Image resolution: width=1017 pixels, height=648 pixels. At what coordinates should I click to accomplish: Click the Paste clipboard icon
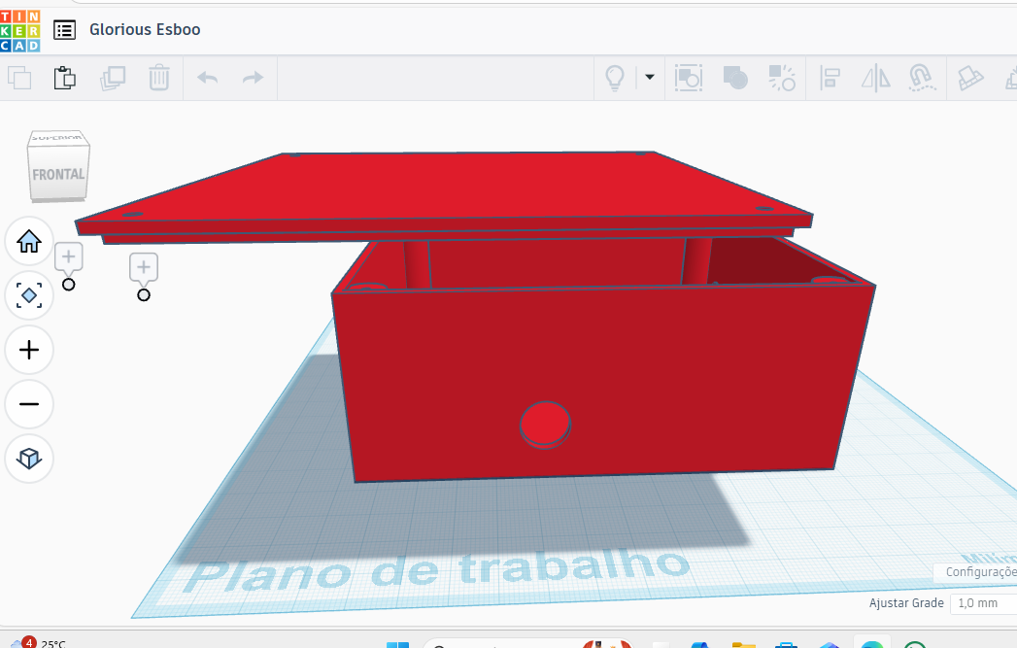click(64, 78)
